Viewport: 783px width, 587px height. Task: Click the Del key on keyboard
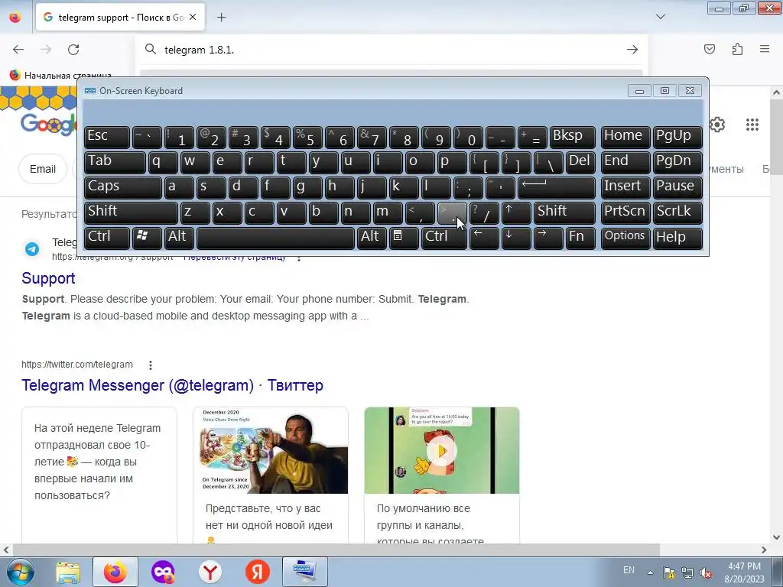580,163
